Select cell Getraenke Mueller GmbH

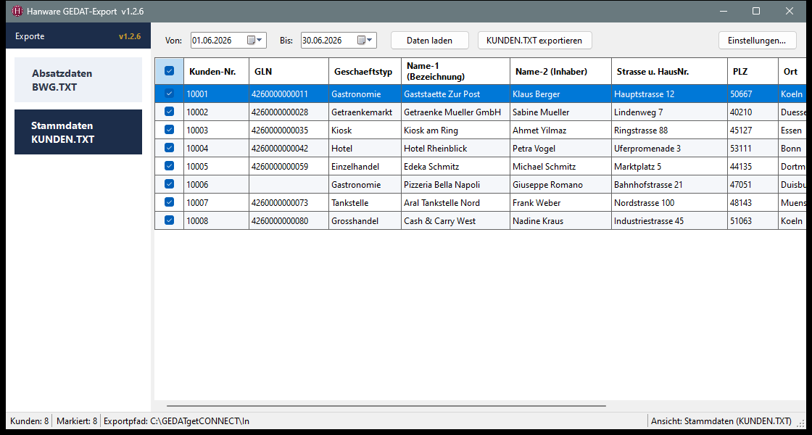(456, 112)
